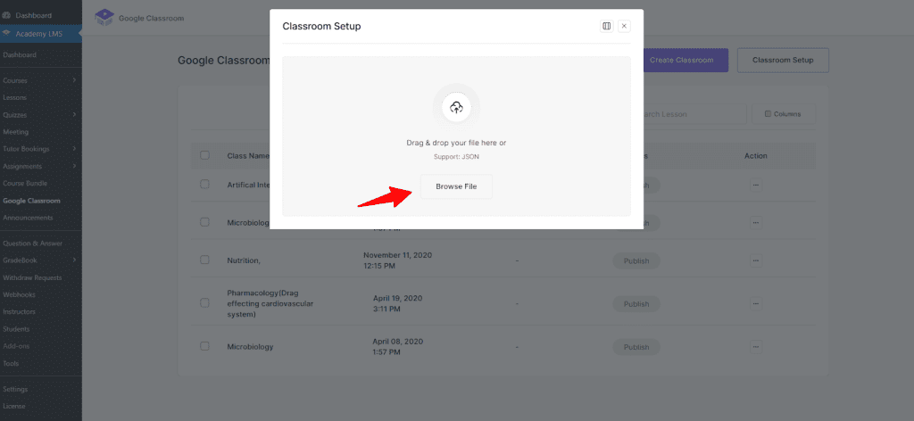Click the Academy LMS icon in the sidebar
Viewport: 914px width, 421px height.
point(7,33)
